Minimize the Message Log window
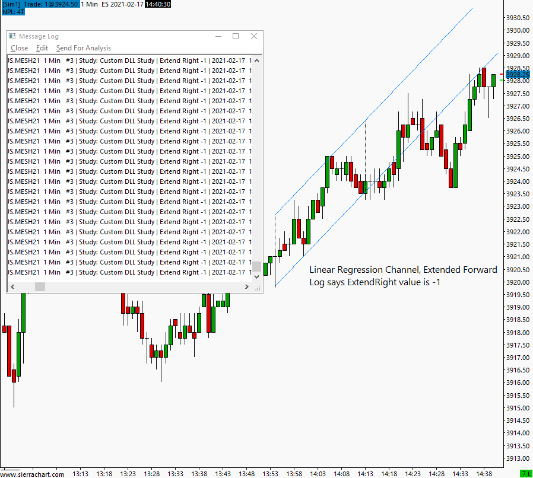The width and height of the screenshot is (533, 478). click(x=218, y=36)
